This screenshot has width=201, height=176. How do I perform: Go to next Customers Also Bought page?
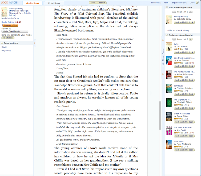[191, 39]
